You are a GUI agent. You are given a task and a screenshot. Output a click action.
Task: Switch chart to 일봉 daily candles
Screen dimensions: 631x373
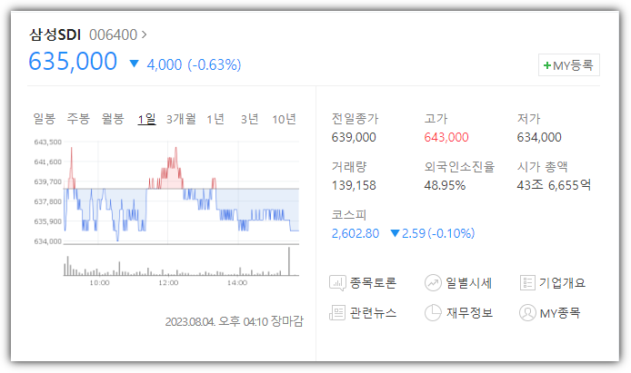pos(44,119)
